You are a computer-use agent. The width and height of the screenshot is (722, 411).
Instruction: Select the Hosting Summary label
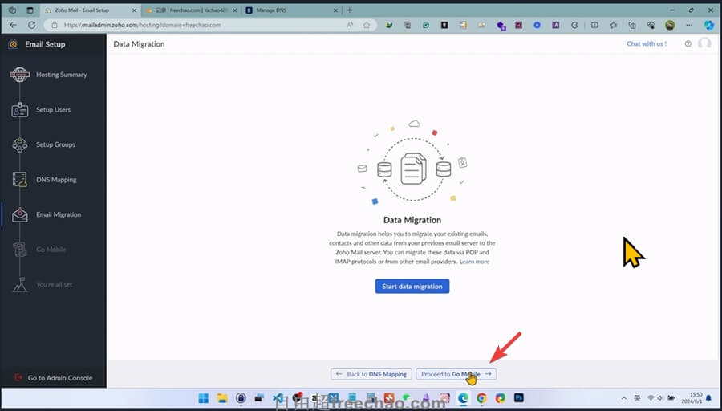[62, 75]
